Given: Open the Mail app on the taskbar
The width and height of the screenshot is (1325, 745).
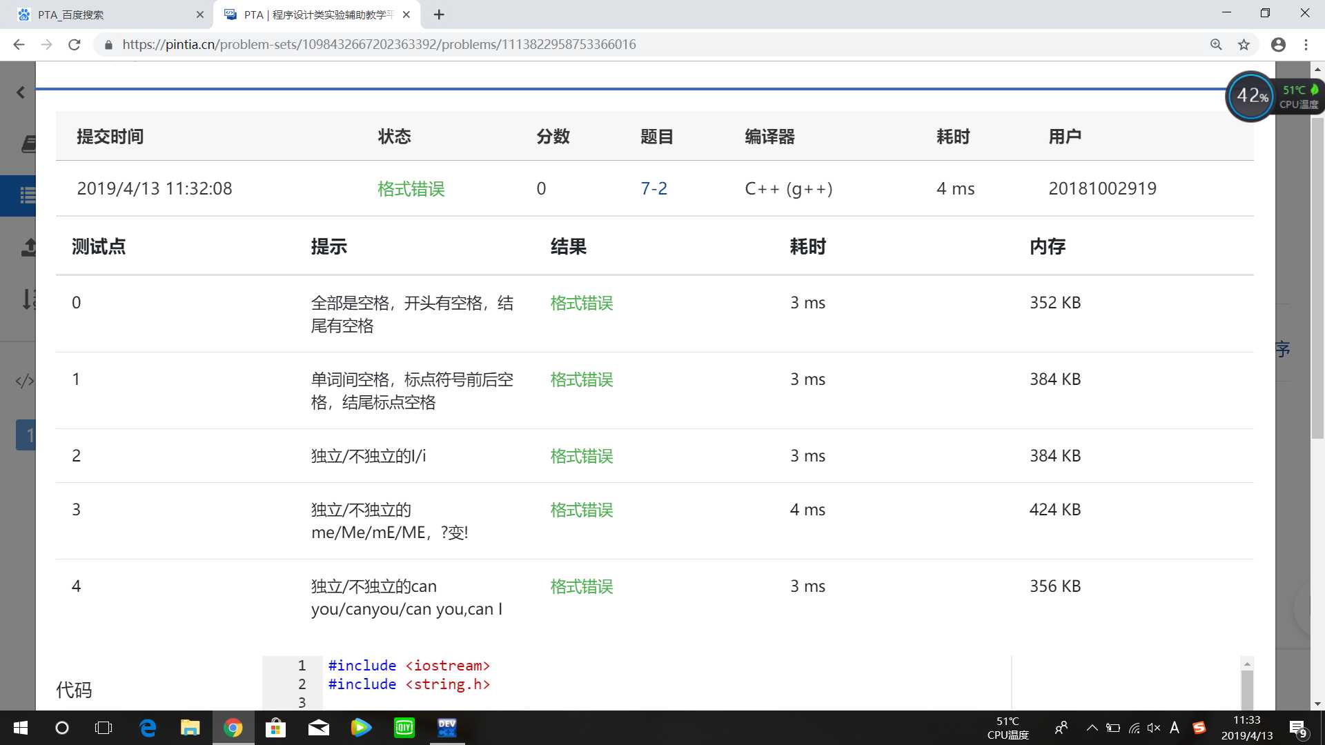Looking at the screenshot, I should click(318, 728).
